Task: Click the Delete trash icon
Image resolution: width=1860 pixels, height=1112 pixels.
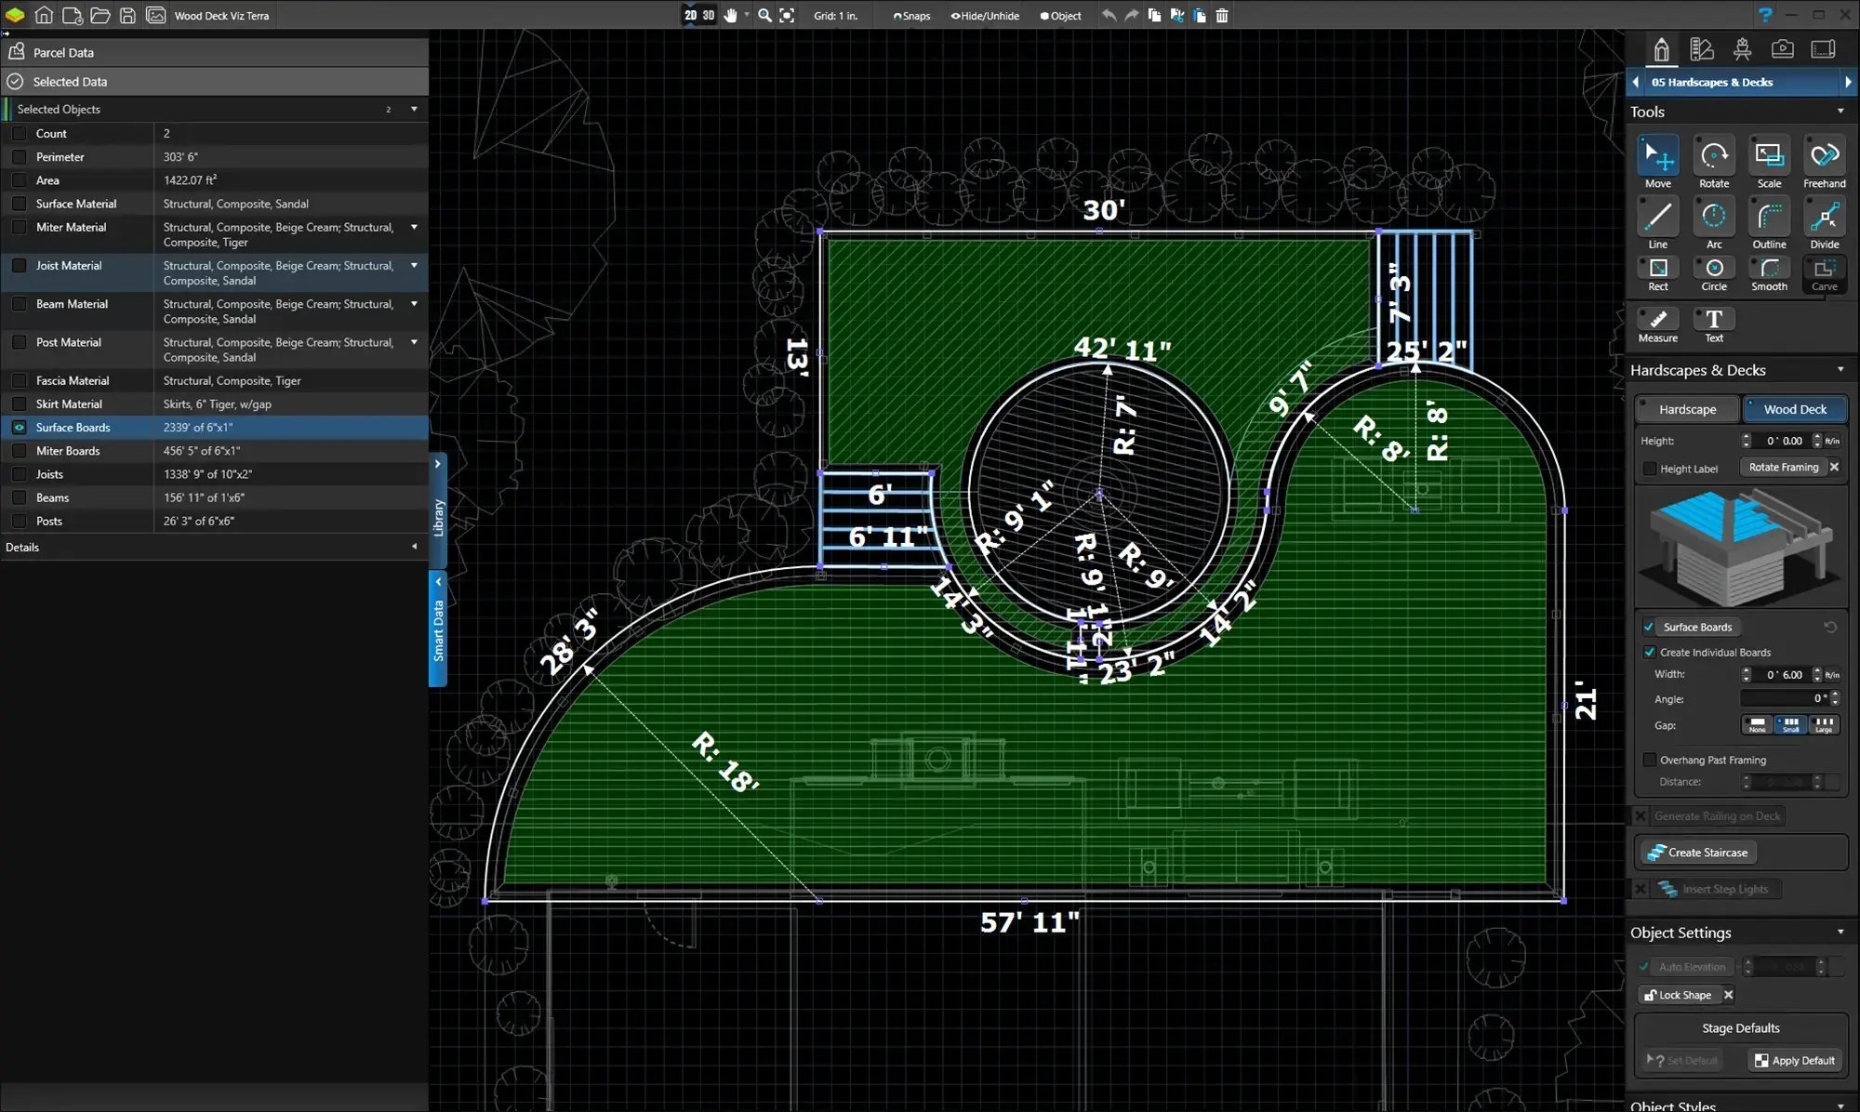Action: [x=1222, y=15]
